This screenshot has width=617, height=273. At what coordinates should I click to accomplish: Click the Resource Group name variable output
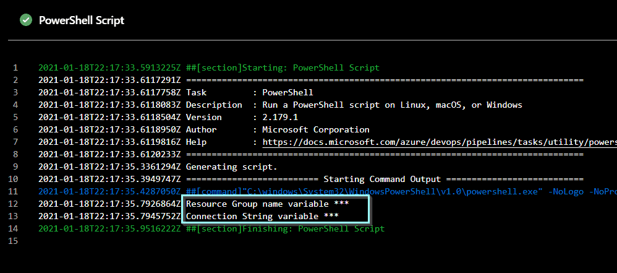click(267, 204)
